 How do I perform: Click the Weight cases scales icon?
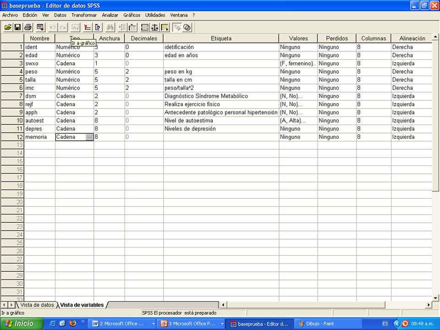pos(154,27)
